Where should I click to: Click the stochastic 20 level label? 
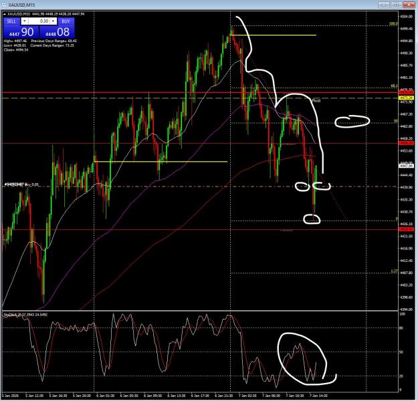point(401,376)
